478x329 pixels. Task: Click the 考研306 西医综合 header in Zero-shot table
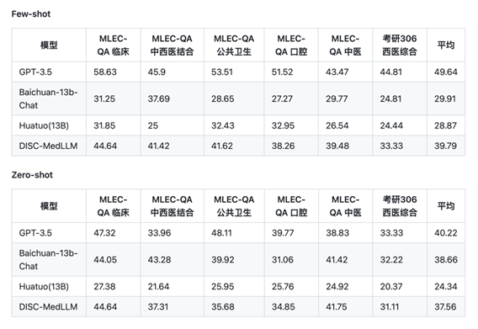click(400, 206)
